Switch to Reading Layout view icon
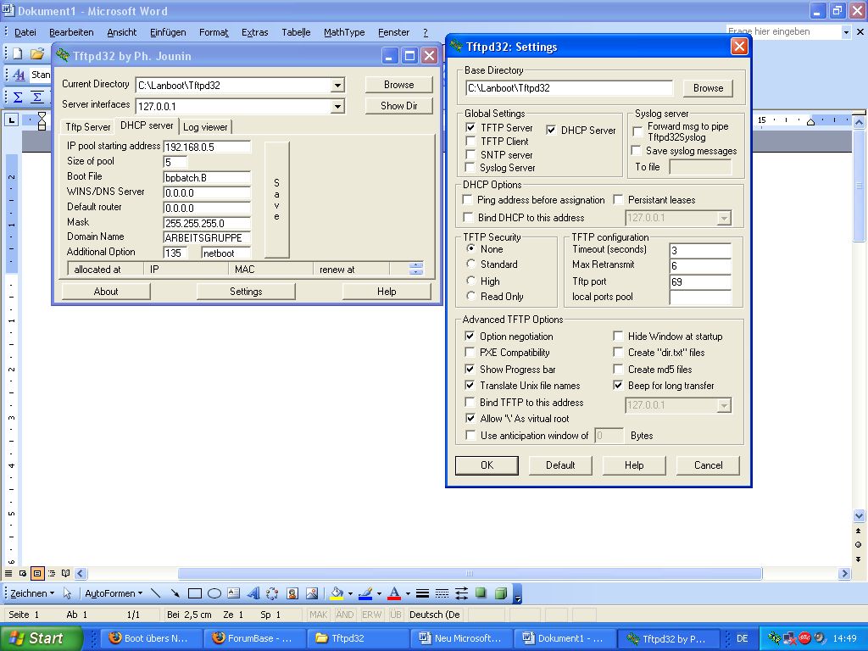The image size is (868, 651). pos(66,574)
